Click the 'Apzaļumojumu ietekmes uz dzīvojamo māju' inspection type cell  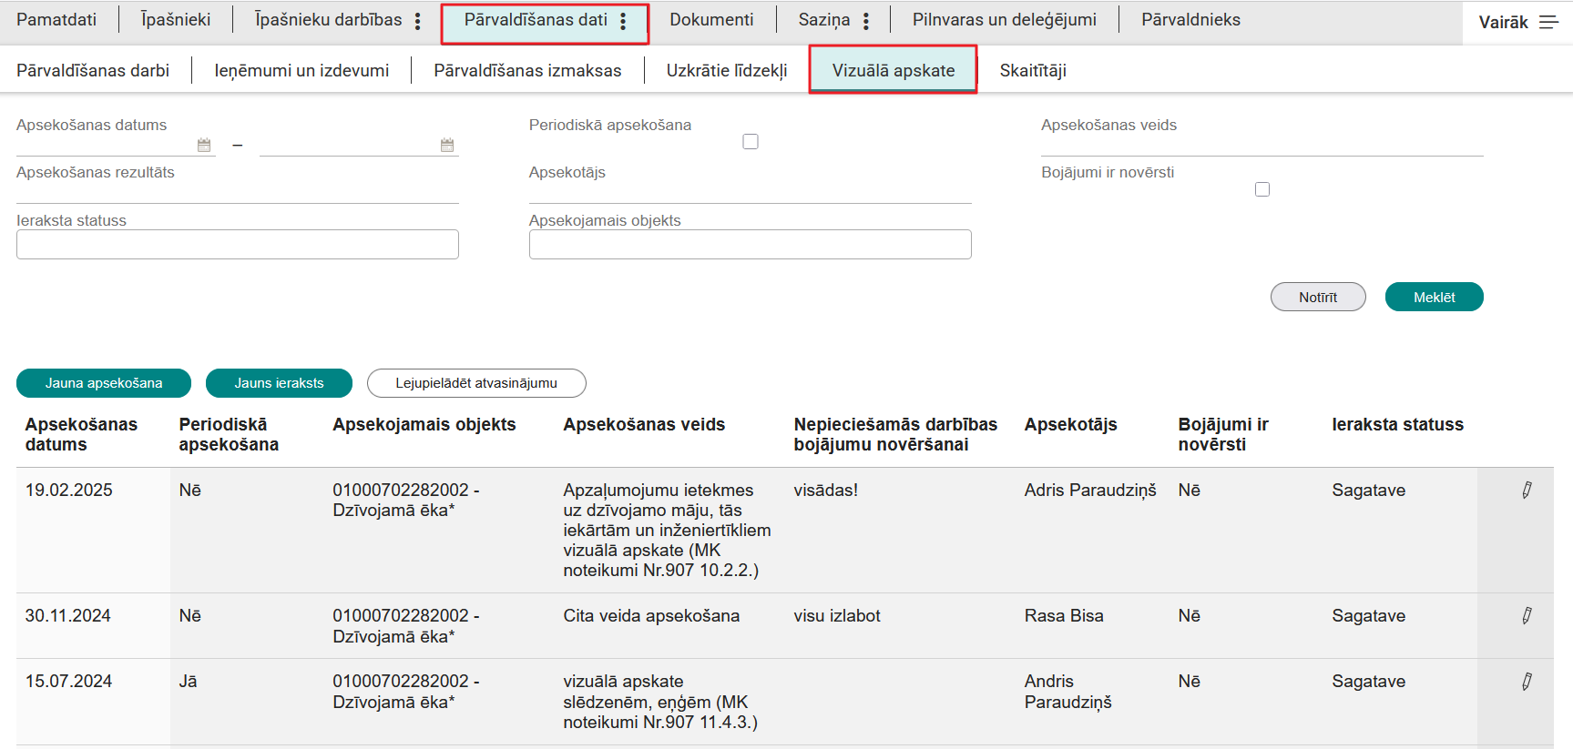coord(667,531)
